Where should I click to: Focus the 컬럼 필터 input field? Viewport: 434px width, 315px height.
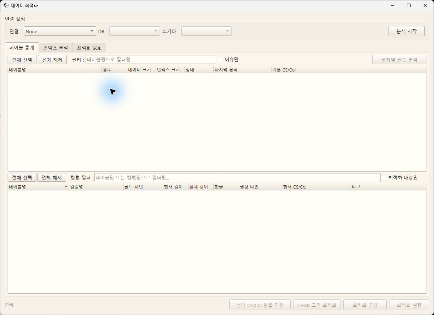(237, 177)
